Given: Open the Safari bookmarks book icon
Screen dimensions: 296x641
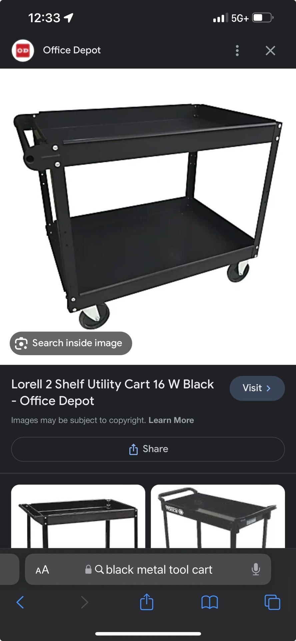Looking at the screenshot, I should click(x=210, y=602).
